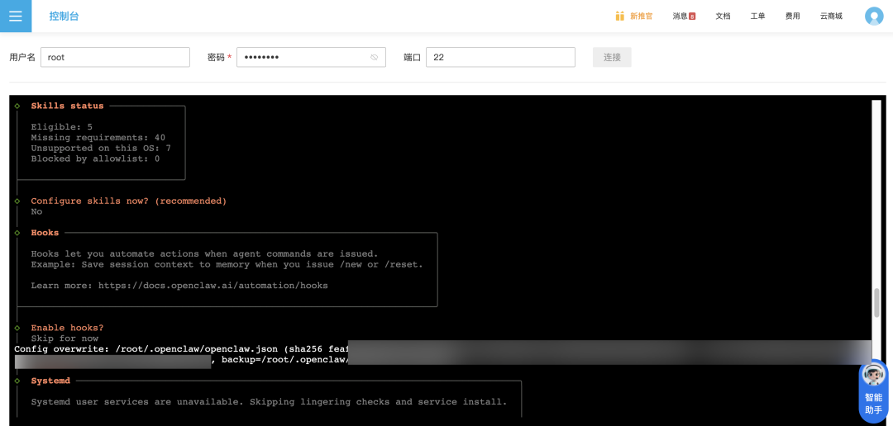This screenshot has height=426, width=893.
Task: Click the 端口 field showing 22
Action: [x=500, y=57]
